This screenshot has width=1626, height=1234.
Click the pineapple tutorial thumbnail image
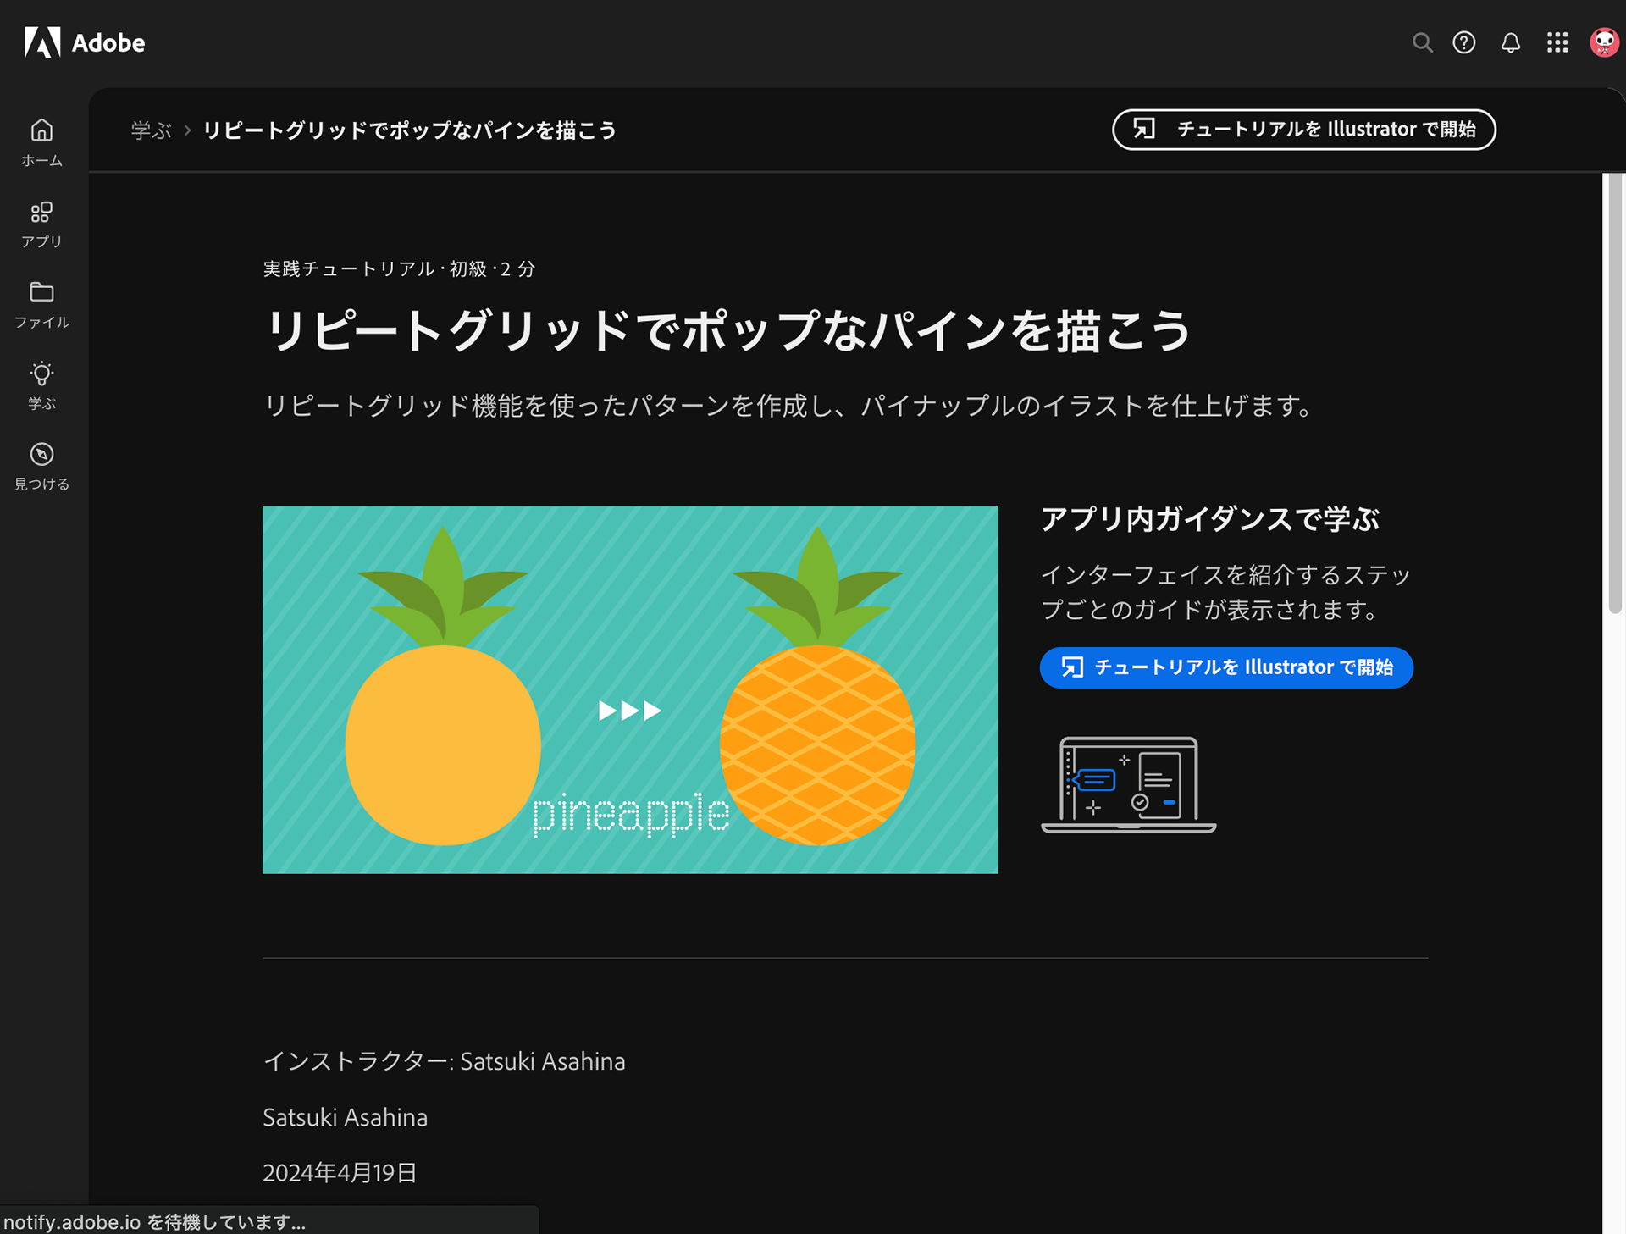point(630,689)
